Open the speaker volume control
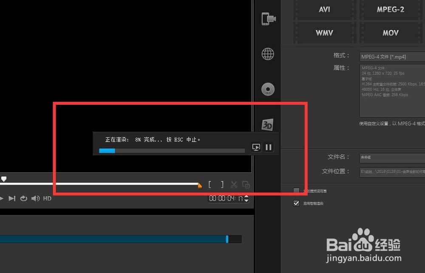Image resolution: width=425 pixels, height=273 pixels. point(36,198)
